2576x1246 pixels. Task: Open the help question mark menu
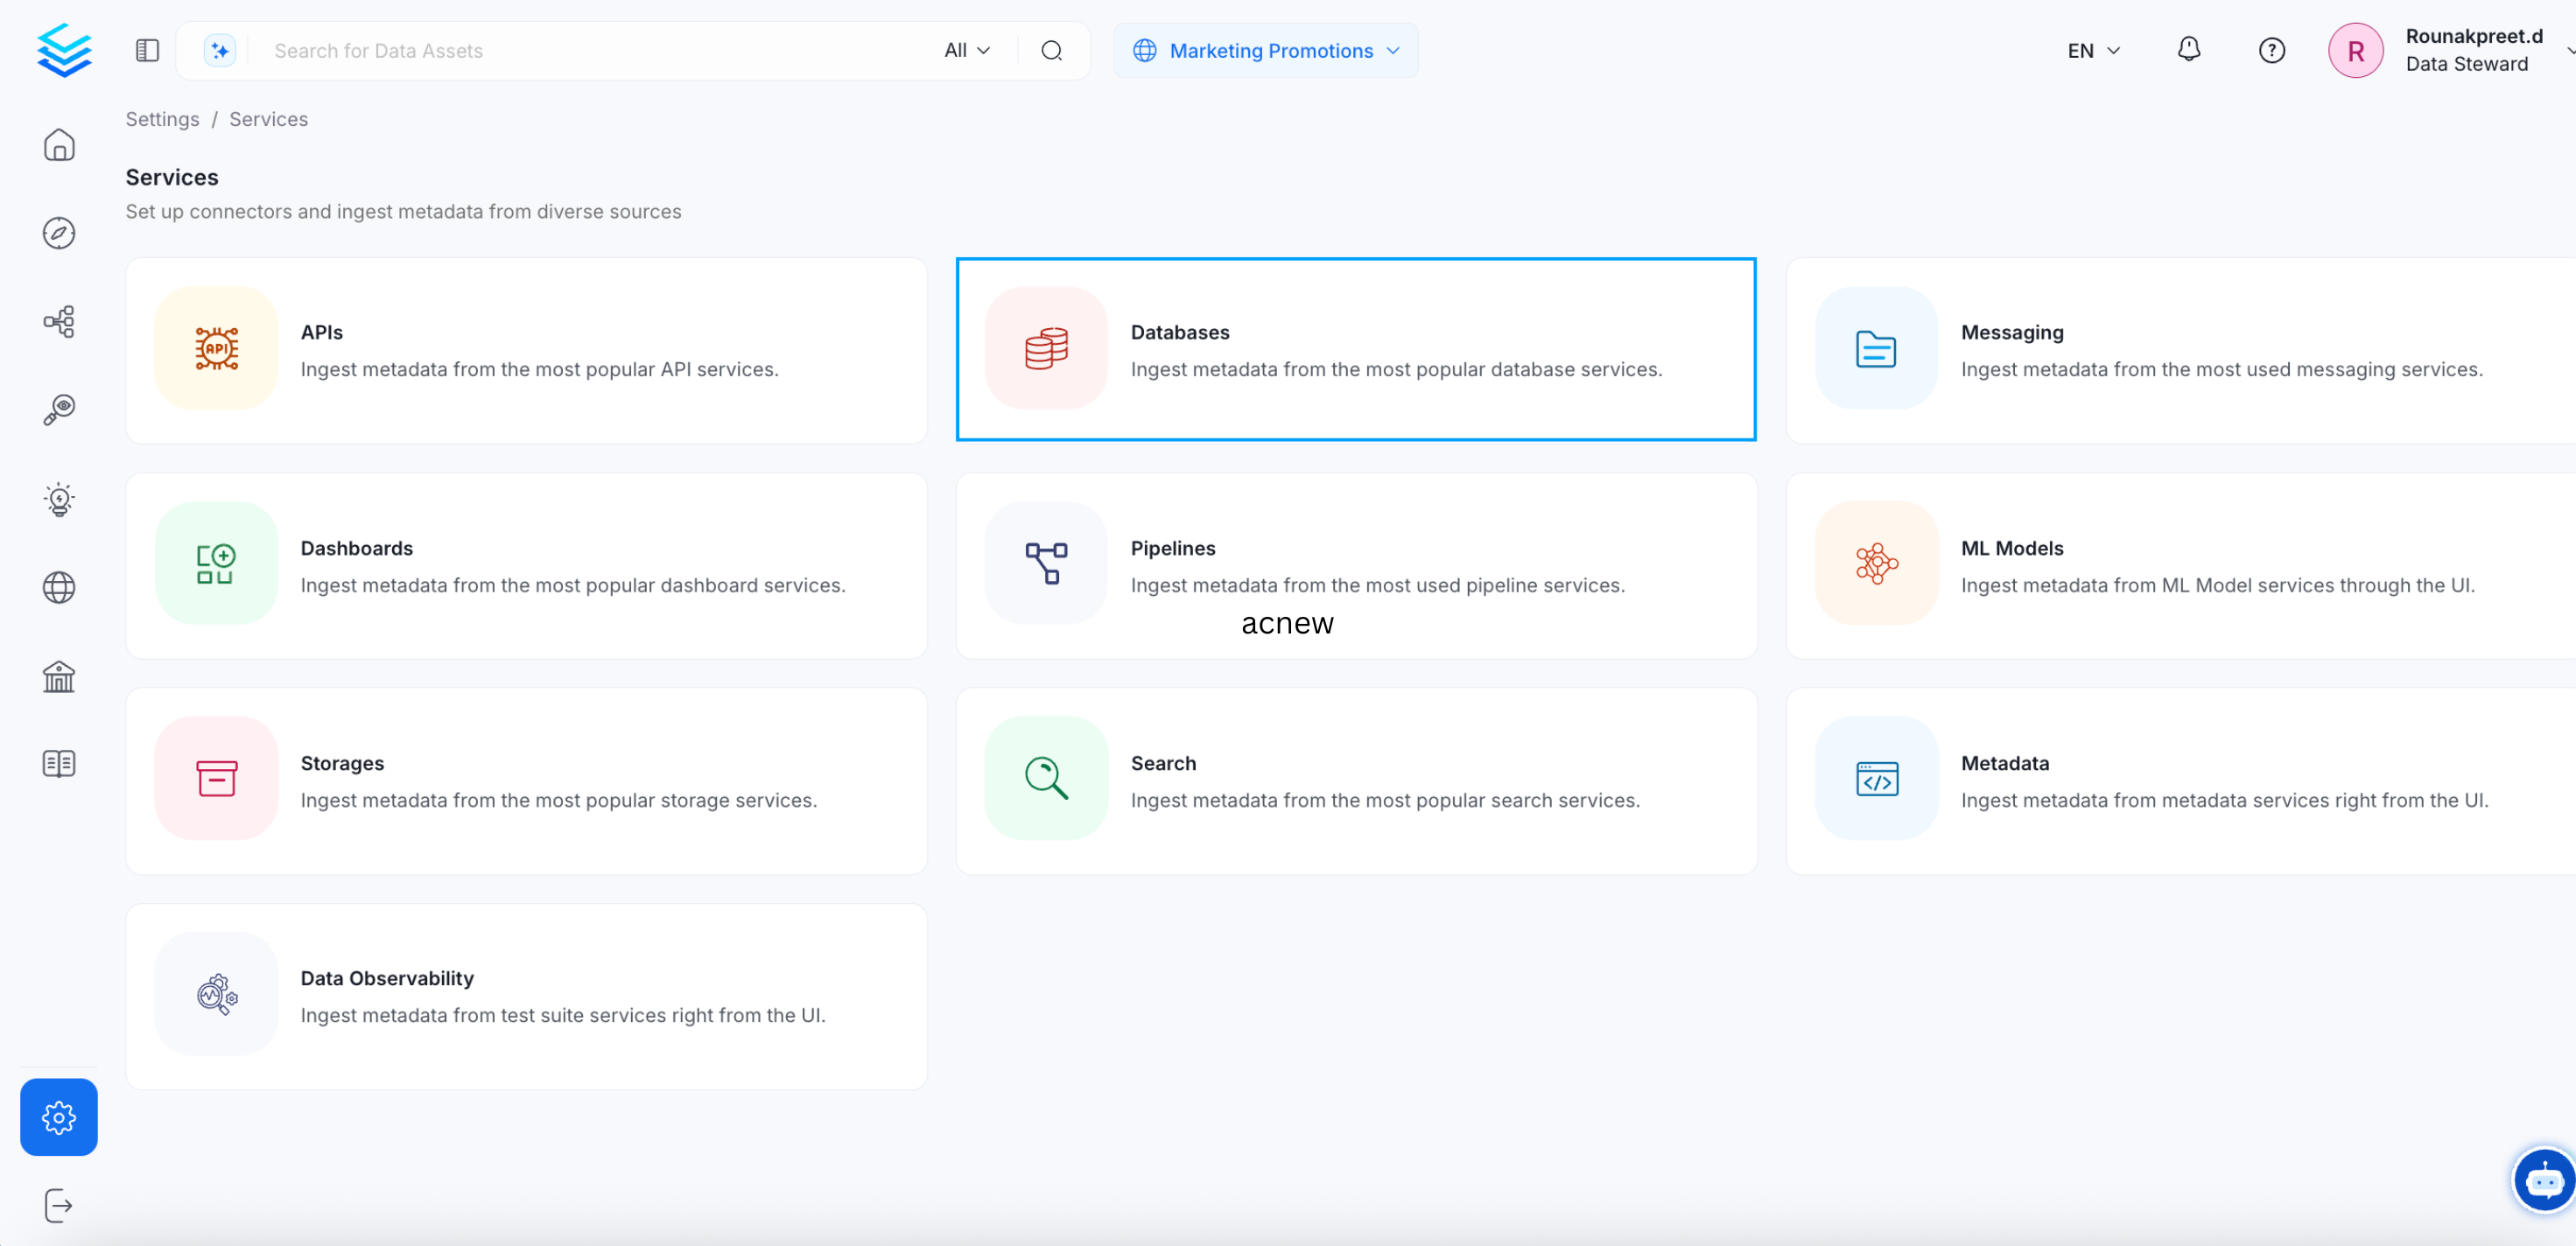pyautogui.click(x=2271, y=50)
